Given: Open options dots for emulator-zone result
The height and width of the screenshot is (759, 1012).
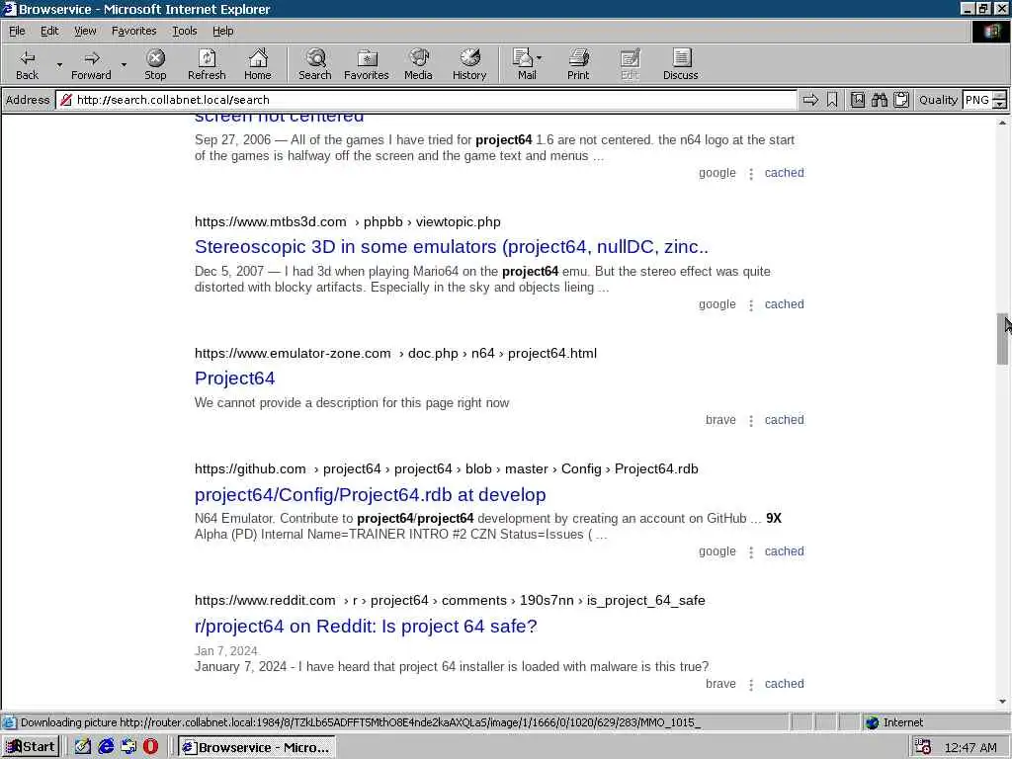Looking at the screenshot, I should pos(751,421).
